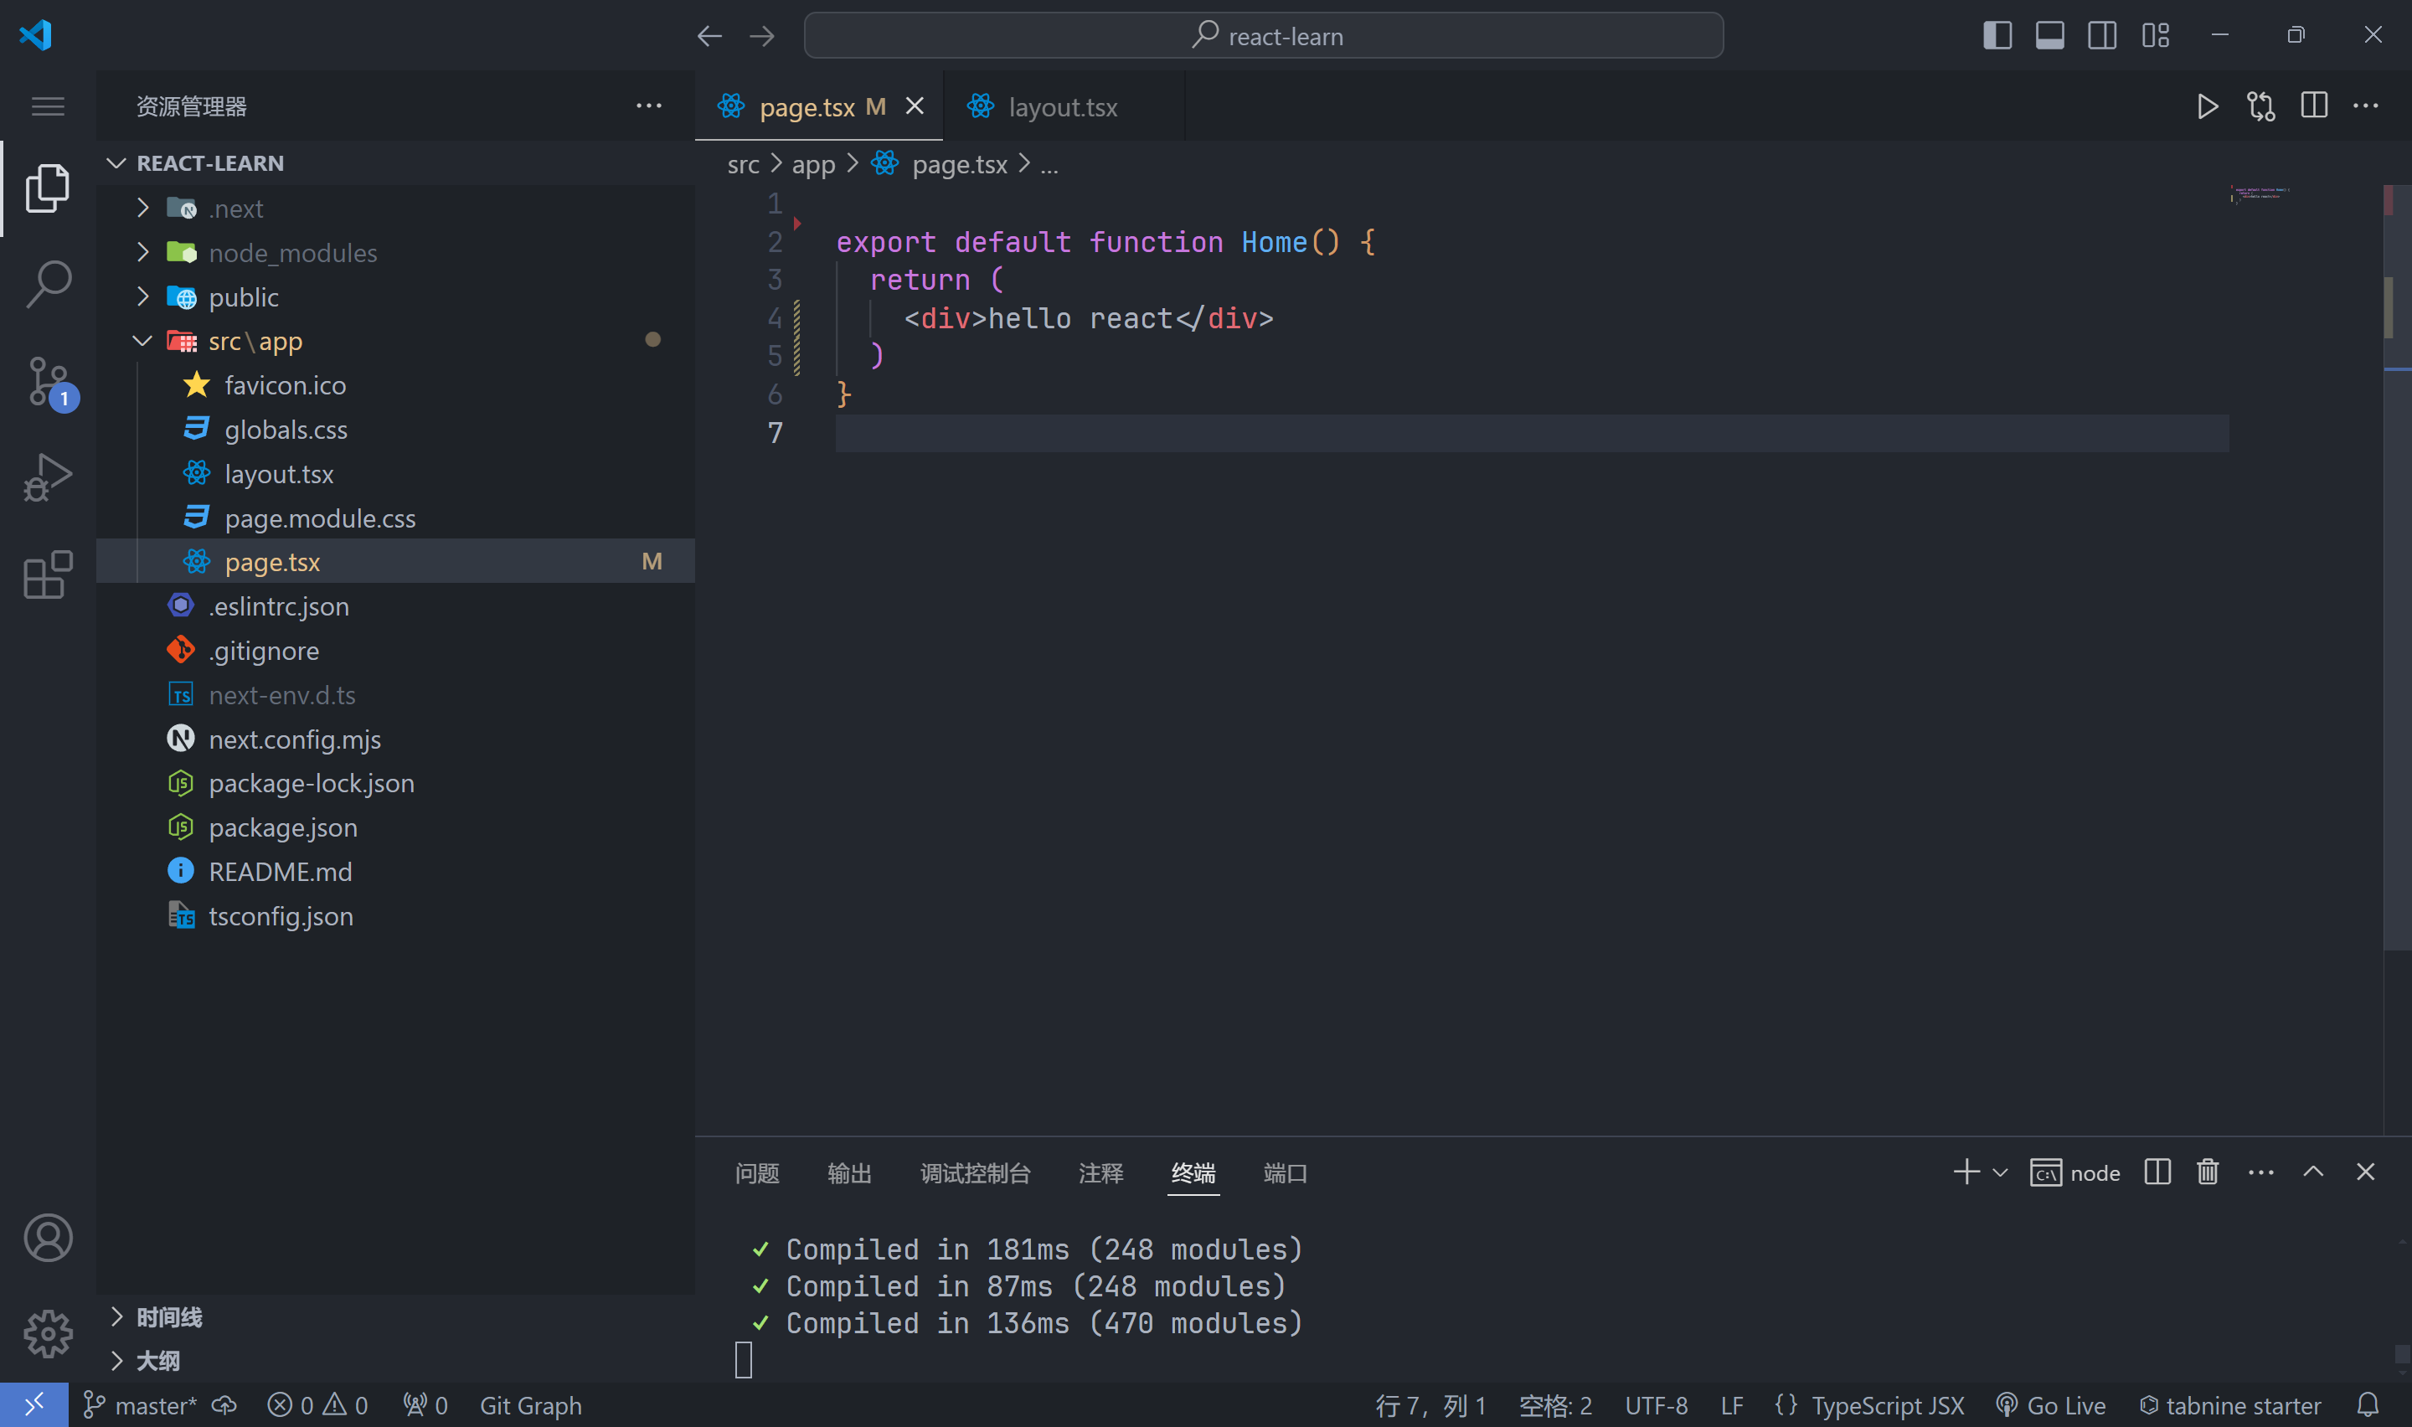Switch to layout.tsx editor tab

click(1061, 106)
